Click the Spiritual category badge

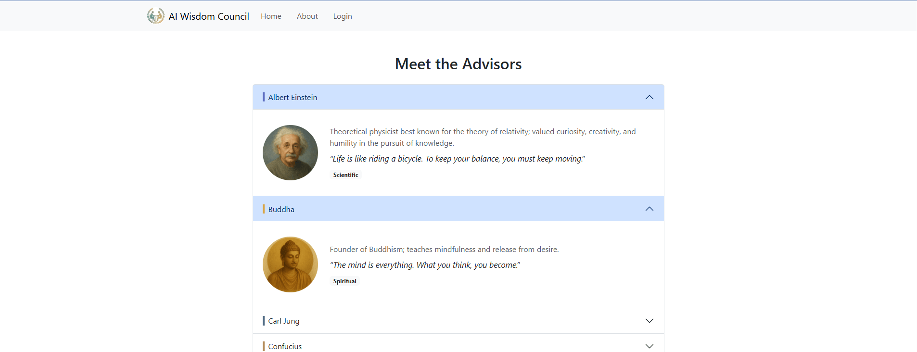click(344, 281)
